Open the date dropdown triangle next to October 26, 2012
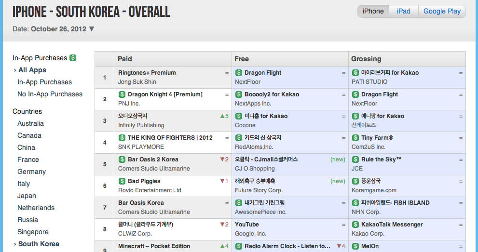 point(92,29)
